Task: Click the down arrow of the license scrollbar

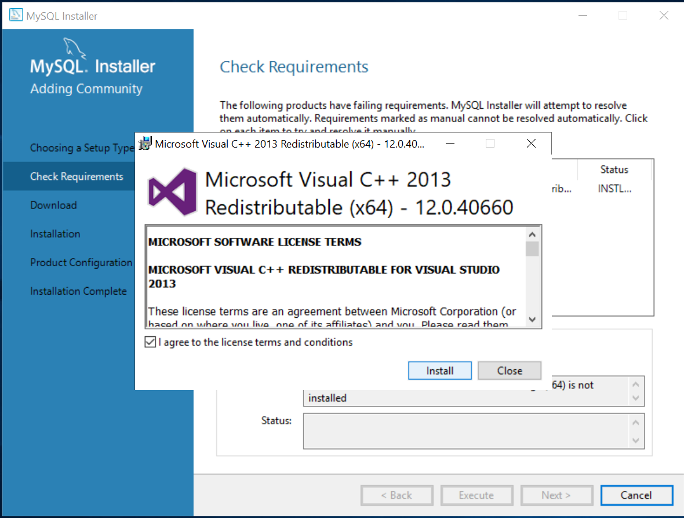Action: (x=533, y=319)
